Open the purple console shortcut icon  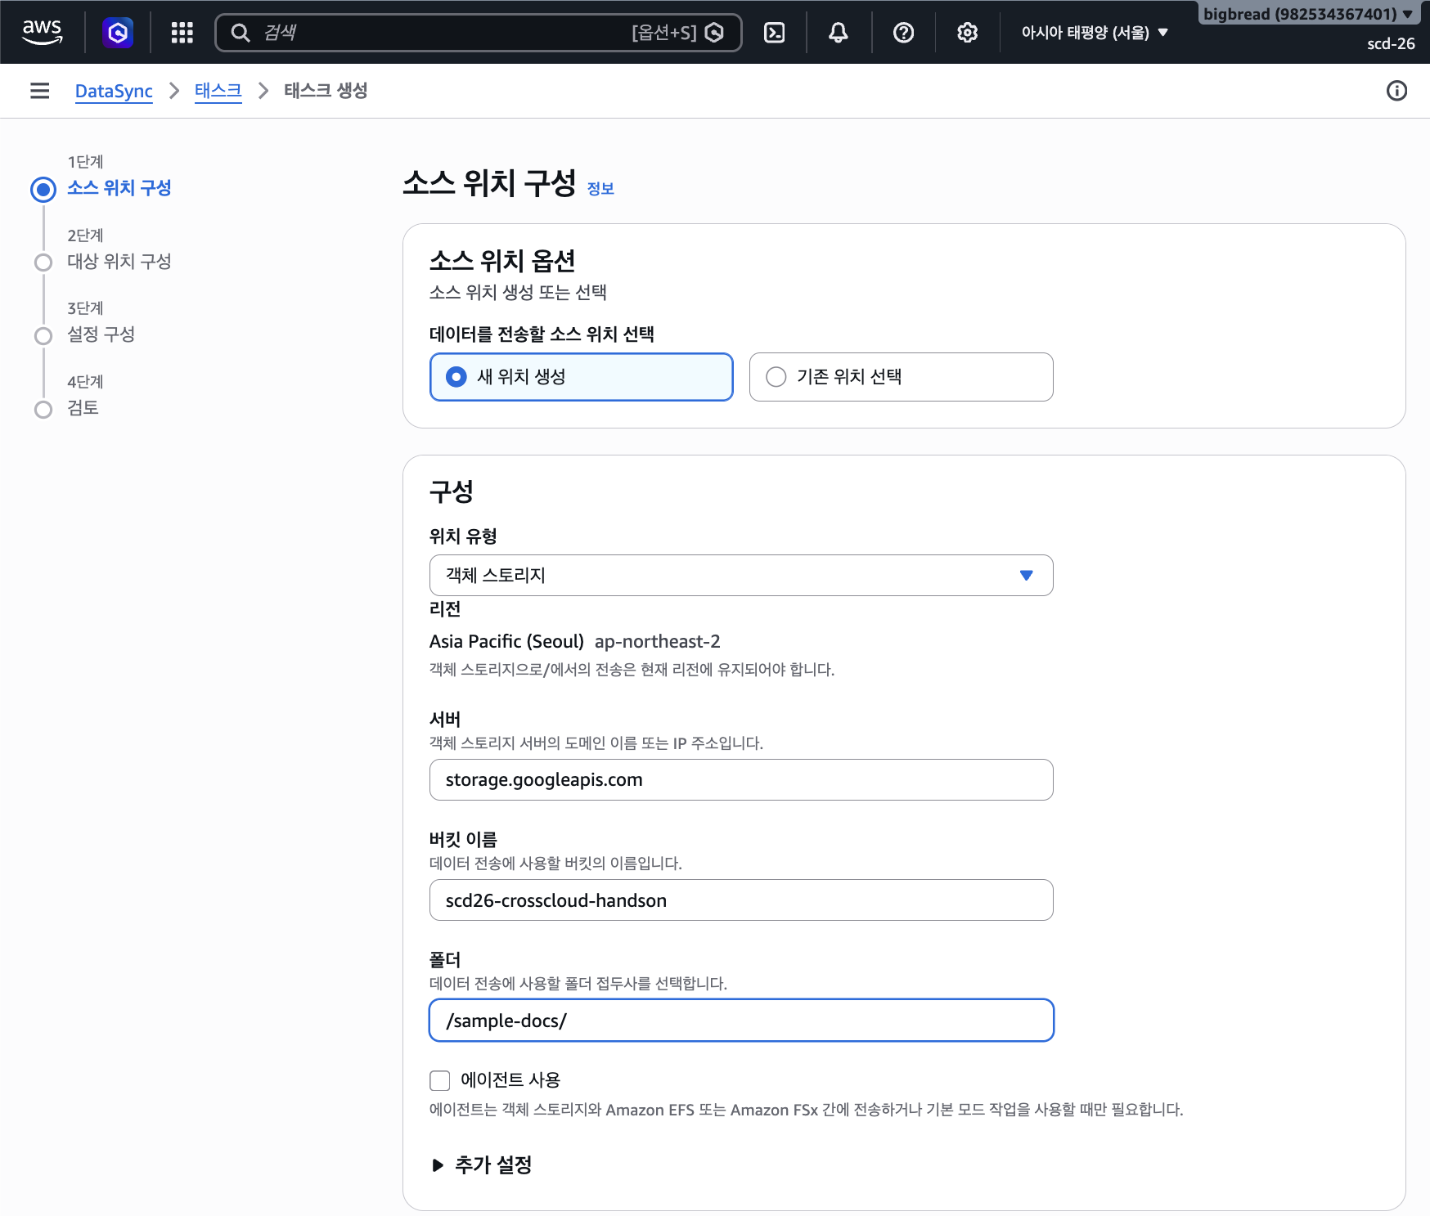pos(118,33)
